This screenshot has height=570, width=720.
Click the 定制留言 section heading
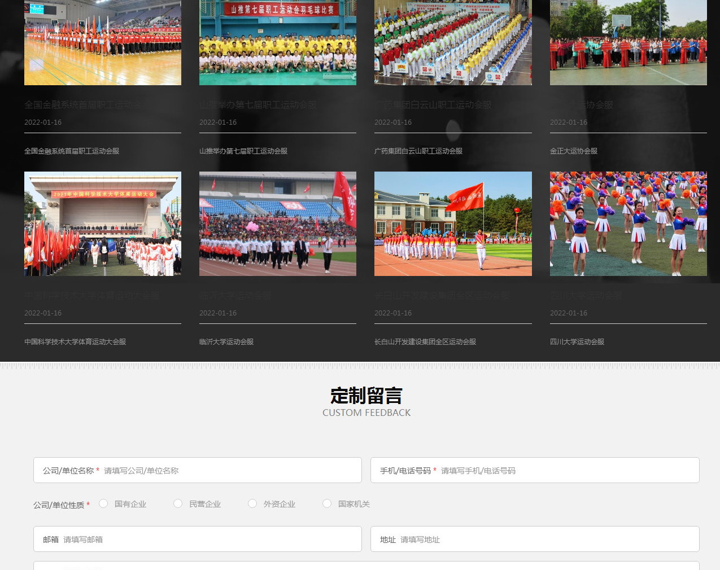pyautogui.click(x=366, y=396)
